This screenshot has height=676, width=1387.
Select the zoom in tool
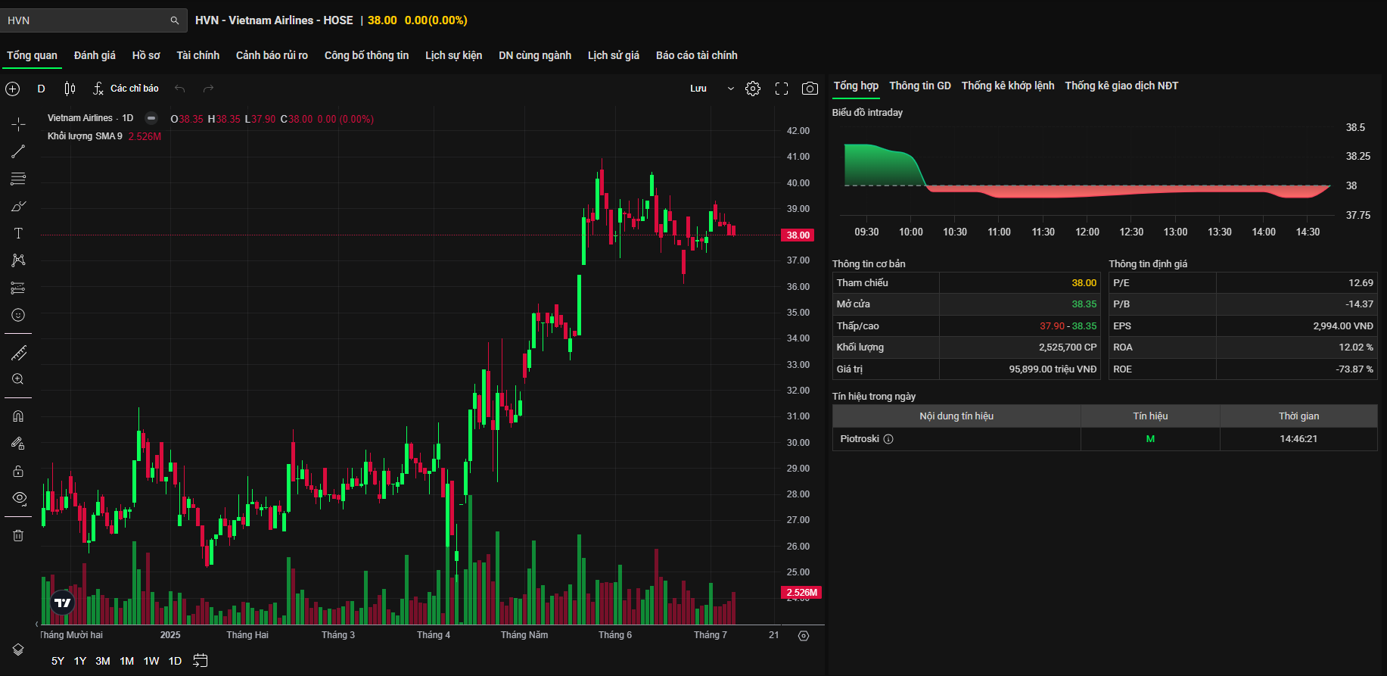18,379
